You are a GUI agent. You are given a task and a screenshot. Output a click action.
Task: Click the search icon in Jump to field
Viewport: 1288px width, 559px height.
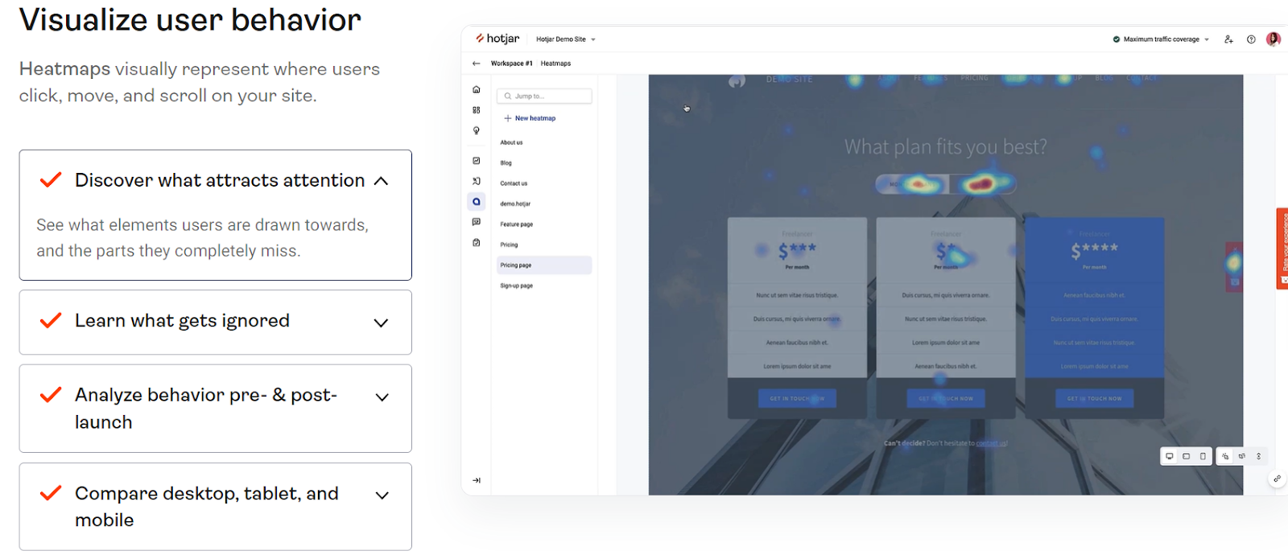coord(508,96)
